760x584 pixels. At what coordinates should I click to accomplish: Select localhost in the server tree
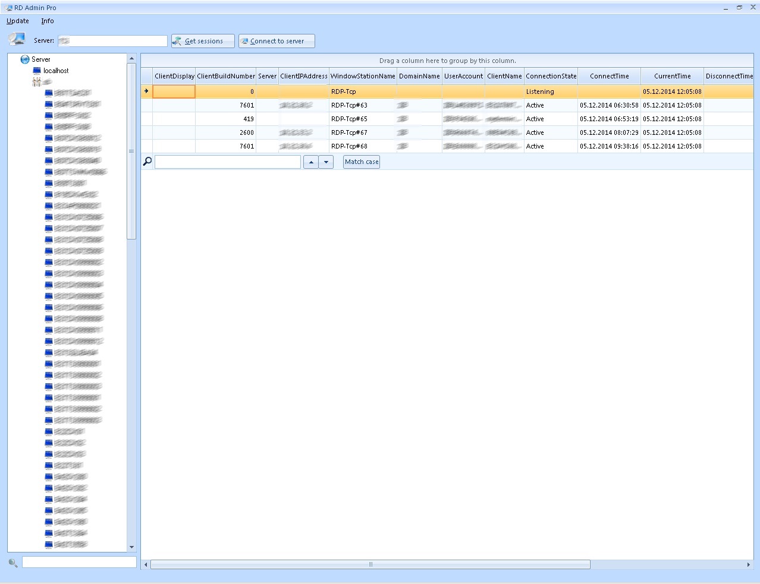56,71
